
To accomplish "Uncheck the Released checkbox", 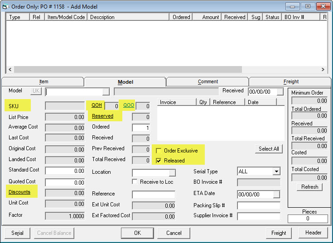I will click(x=159, y=161).
